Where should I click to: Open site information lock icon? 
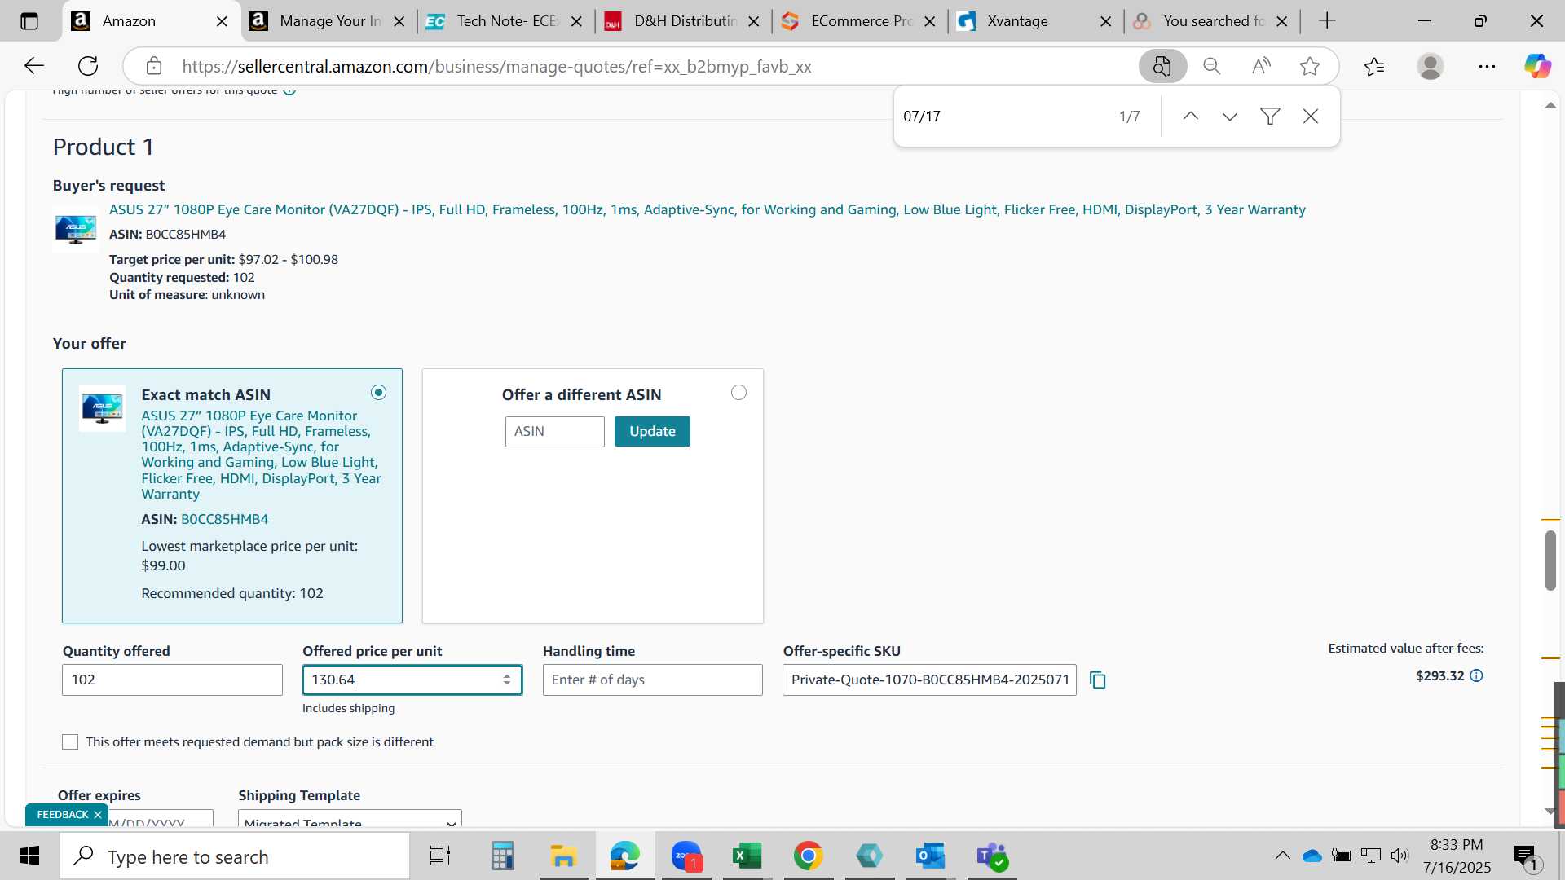(x=154, y=66)
